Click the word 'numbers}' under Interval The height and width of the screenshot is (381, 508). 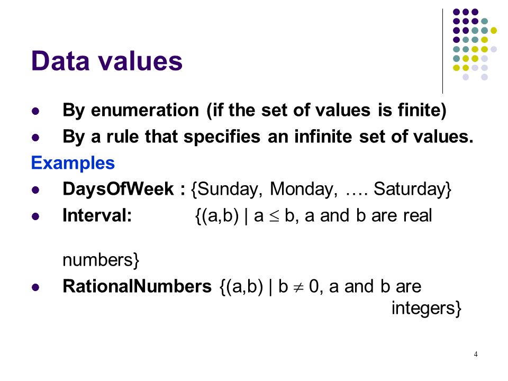coord(101,260)
